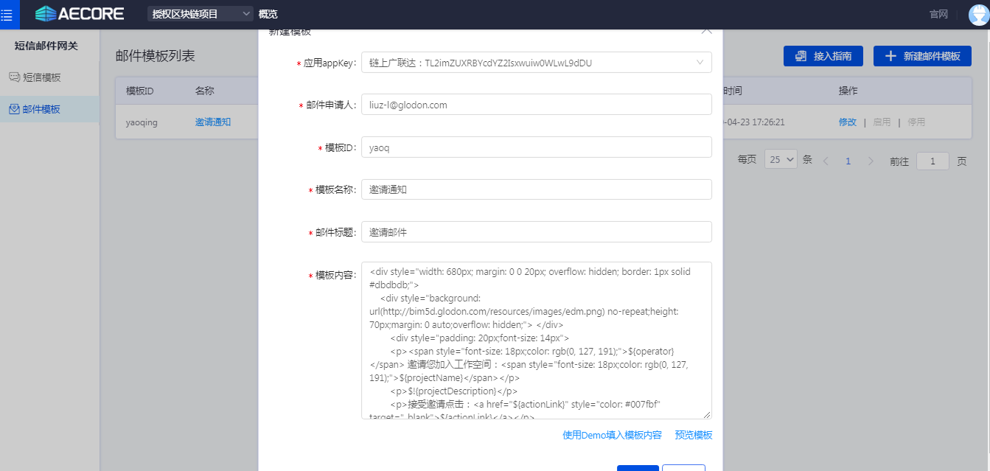Viewport: 990px width, 471px height.
Task: Switch to the 概览 tab
Action: [268, 14]
